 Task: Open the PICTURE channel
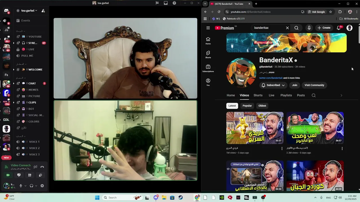click(31, 96)
